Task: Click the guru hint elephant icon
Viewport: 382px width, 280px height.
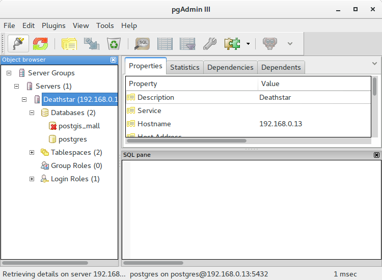Action: pos(269,44)
